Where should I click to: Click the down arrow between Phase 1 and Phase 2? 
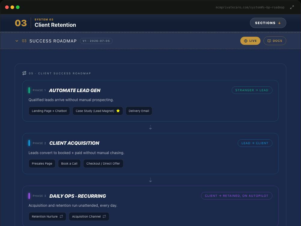(x=150, y=127)
